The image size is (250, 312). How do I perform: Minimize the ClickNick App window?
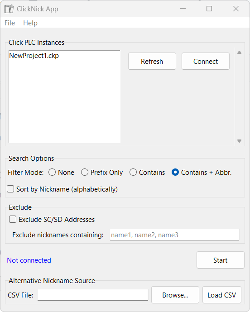[x=183, y=9]
